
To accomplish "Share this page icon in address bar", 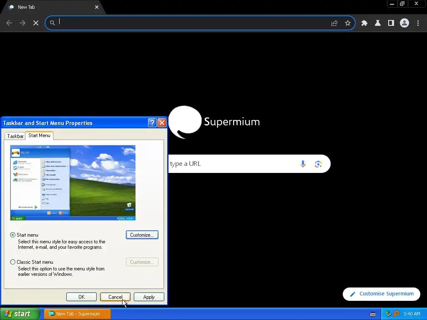I will point(334,23).
